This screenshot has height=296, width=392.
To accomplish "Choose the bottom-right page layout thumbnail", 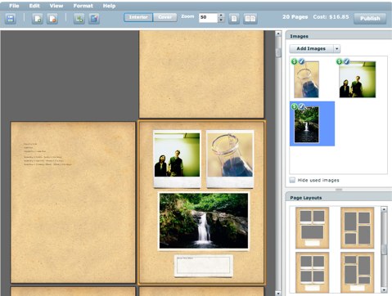I will (358, 272).
